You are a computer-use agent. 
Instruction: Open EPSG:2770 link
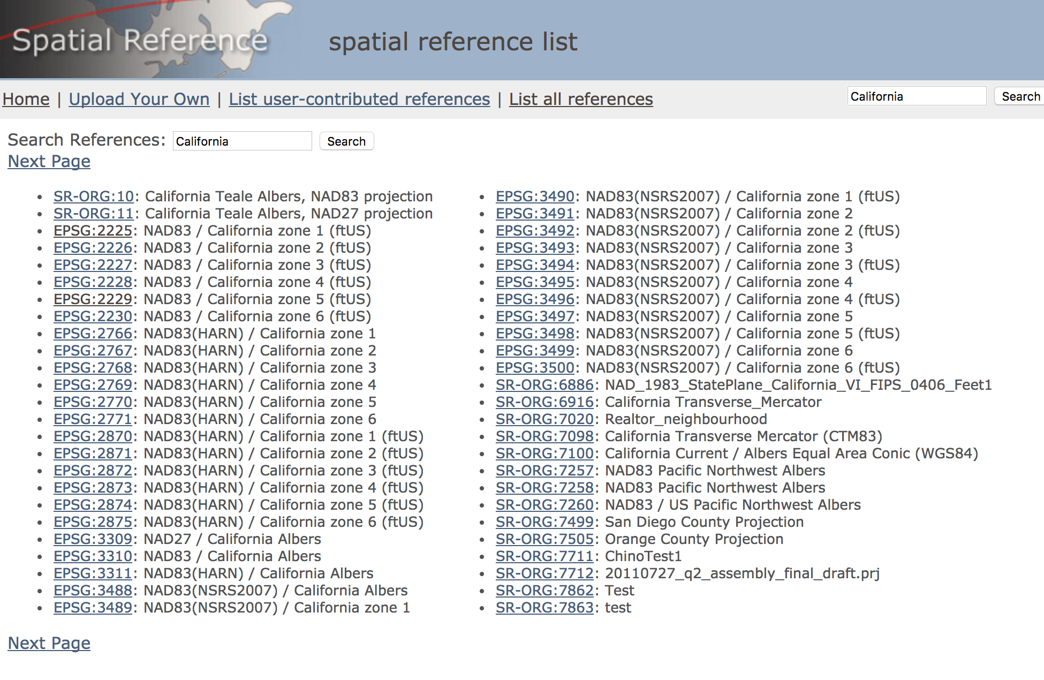click(93, 402)
